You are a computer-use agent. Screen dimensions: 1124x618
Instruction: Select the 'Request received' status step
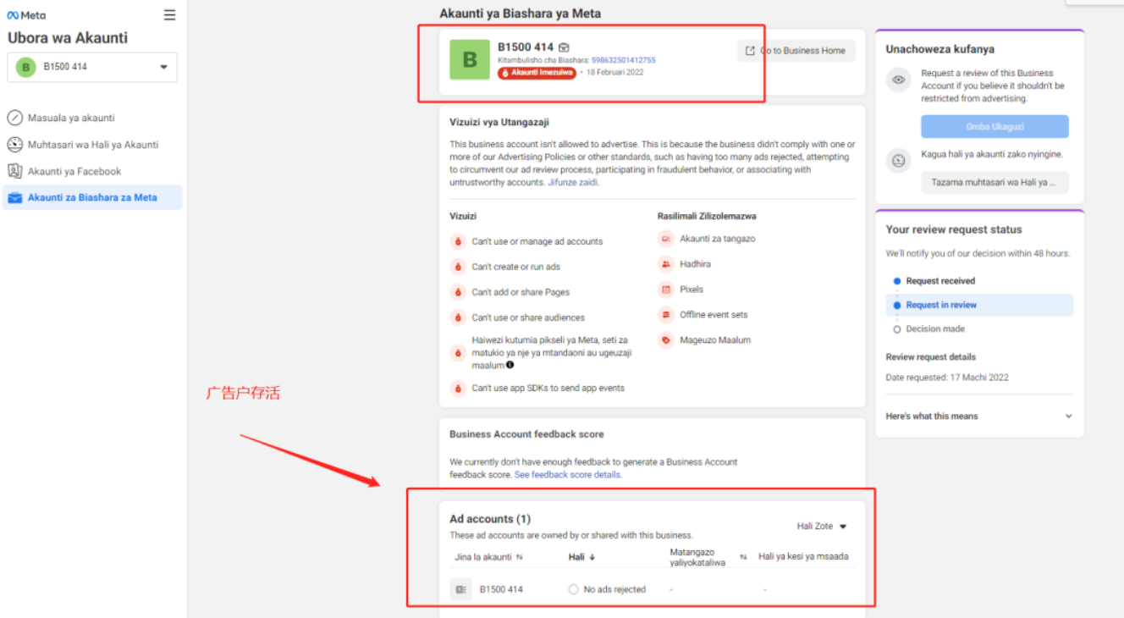coord(939,281)
